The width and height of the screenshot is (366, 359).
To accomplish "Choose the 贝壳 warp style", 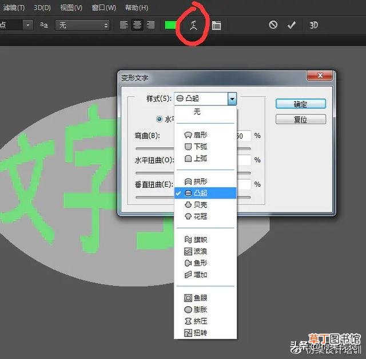I will click(205, 205).
